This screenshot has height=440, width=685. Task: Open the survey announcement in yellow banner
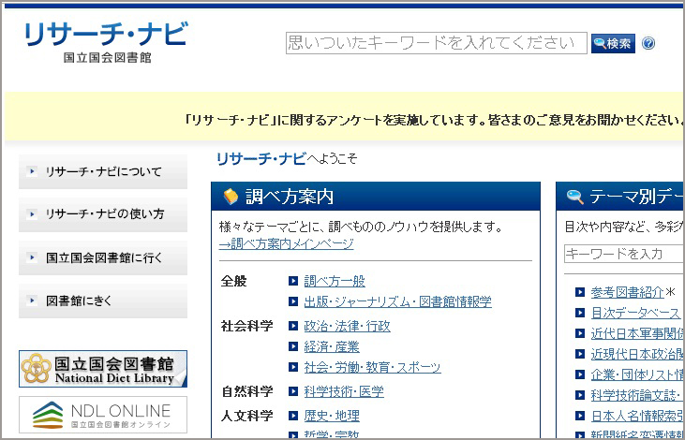click(x=434, y=120)
